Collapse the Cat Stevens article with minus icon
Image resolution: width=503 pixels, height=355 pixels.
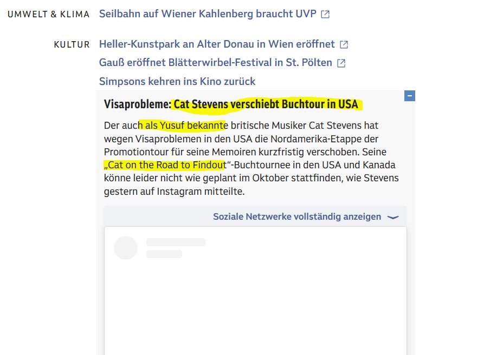click(410, 96)
